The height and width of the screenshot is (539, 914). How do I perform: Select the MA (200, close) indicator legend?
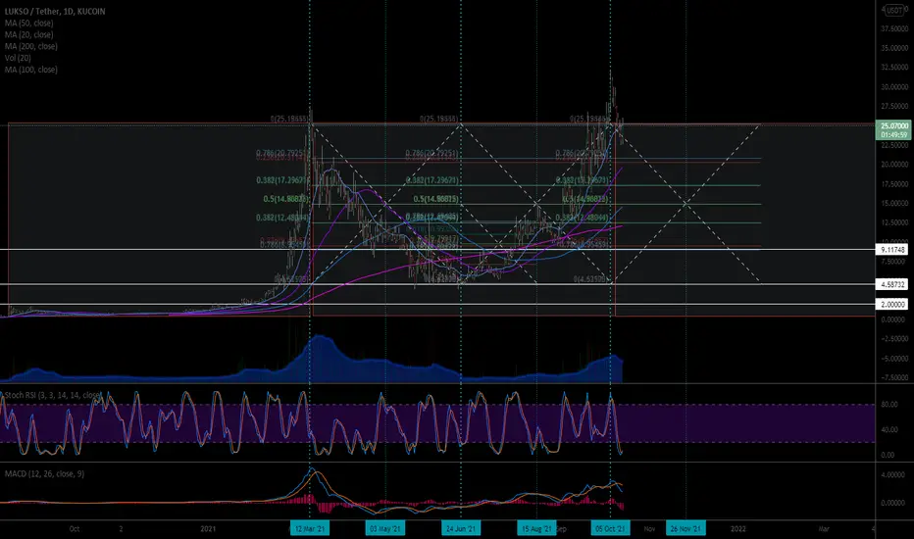pos(31,46)
